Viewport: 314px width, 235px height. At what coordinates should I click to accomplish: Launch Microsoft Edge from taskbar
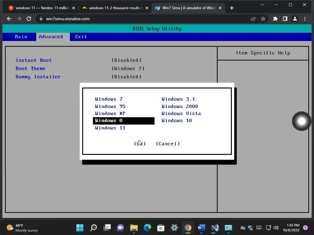click(147, 228)
